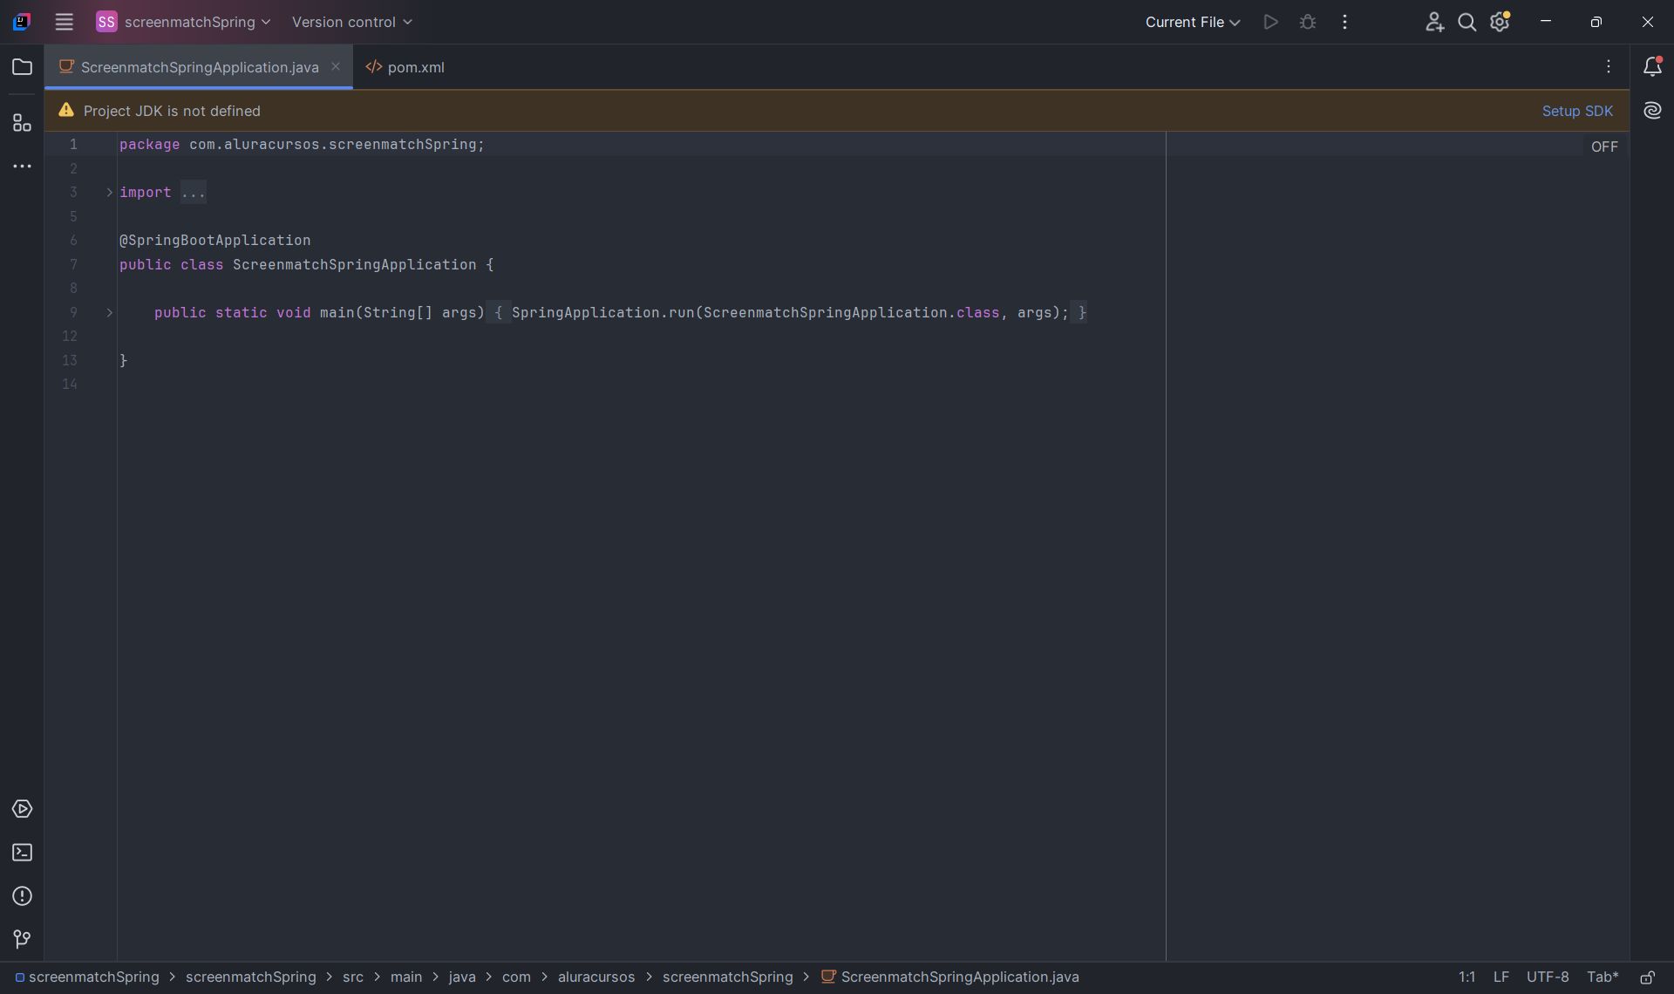Toggle the OFF code hint switch
Viewport: 1674px width, 994px height.
tap(1604, 146)
